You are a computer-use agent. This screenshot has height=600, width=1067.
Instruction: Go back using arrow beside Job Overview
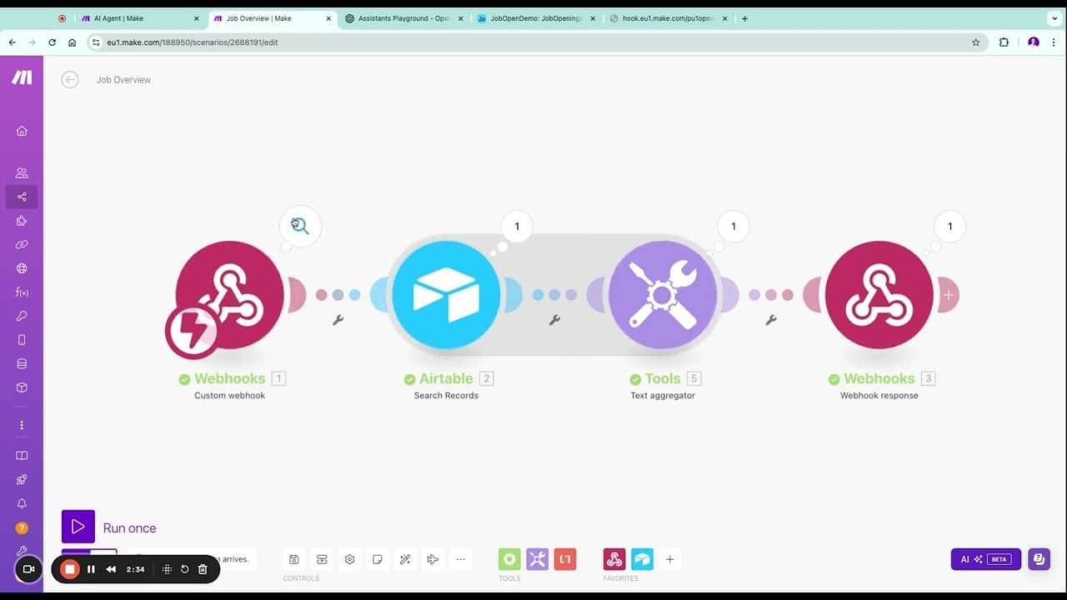point(70,79)
